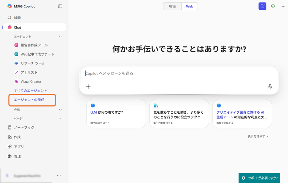Click the books icon on the focus card
288x183 pixels.
[x=156, y=105]
